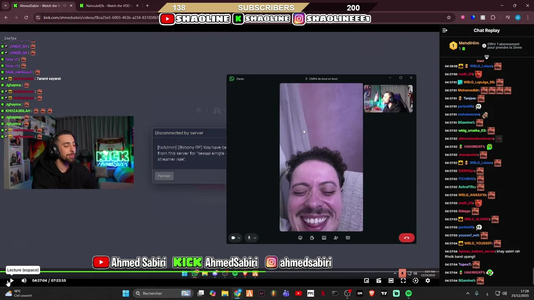Screen dimensions: 534x300
Task: Open the microphone options dropdown arrow in call
Action: click(x=255, y=238)
